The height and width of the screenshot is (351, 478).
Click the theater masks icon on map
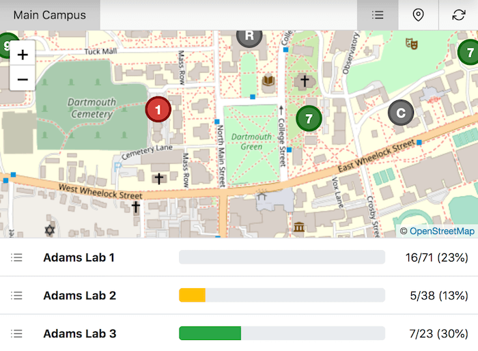pyautogui.click(x=411, y=43)
